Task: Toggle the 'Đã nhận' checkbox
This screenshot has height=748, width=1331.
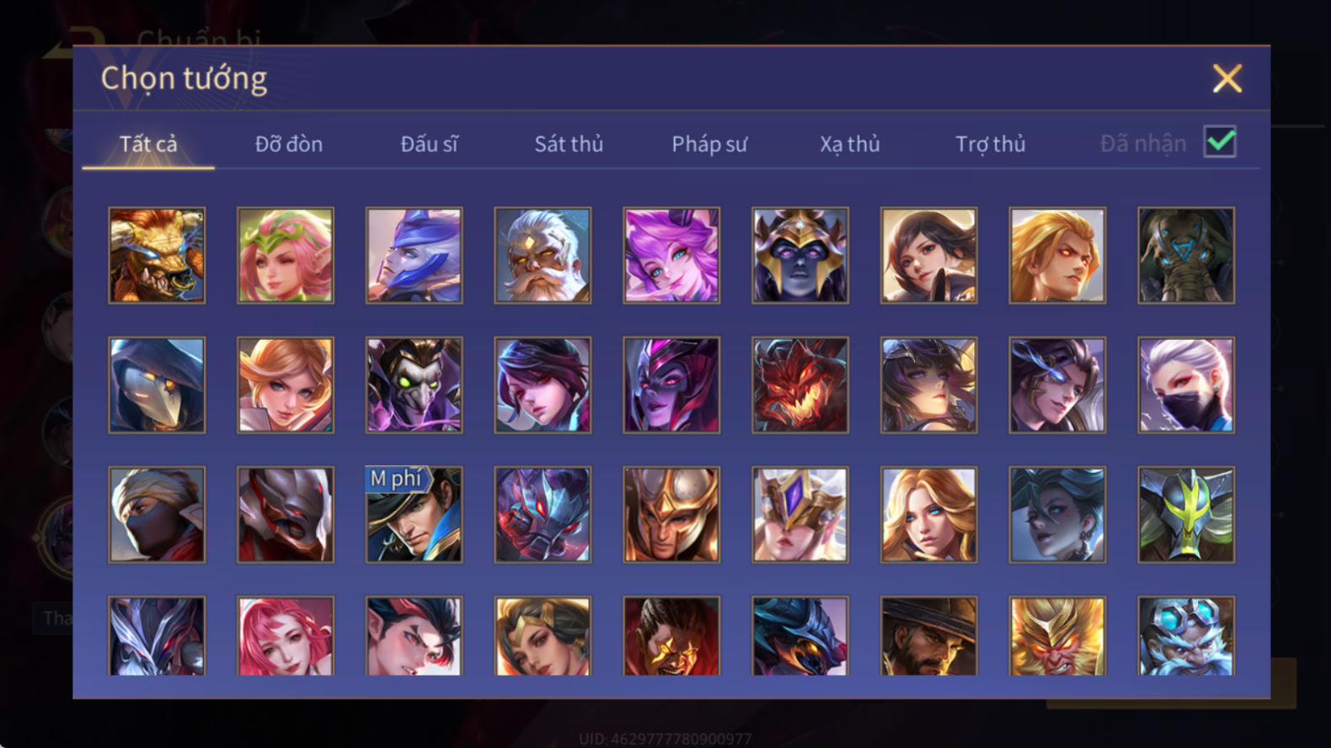Action: point(1220,142)
